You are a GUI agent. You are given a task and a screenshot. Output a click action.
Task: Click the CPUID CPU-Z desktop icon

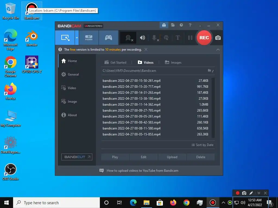pos(32,64)
